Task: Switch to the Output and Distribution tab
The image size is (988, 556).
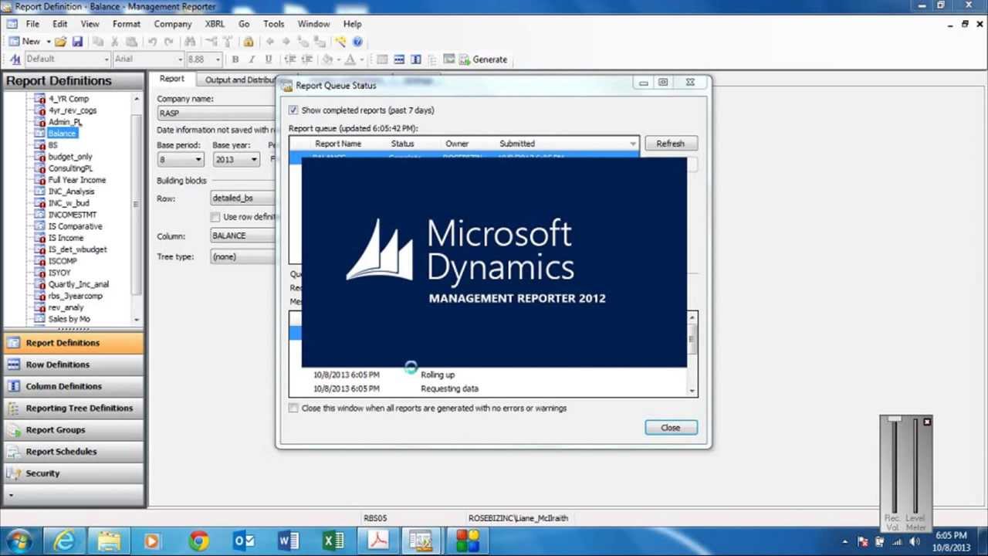Action: click(x=240, y=80)
